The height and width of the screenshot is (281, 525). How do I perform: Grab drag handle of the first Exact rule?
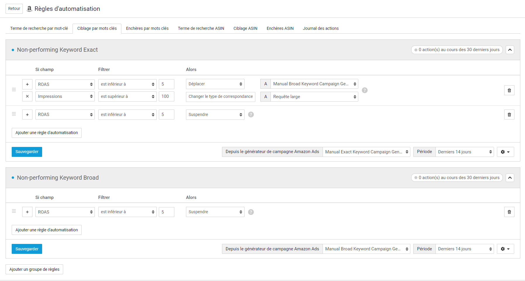14,90
